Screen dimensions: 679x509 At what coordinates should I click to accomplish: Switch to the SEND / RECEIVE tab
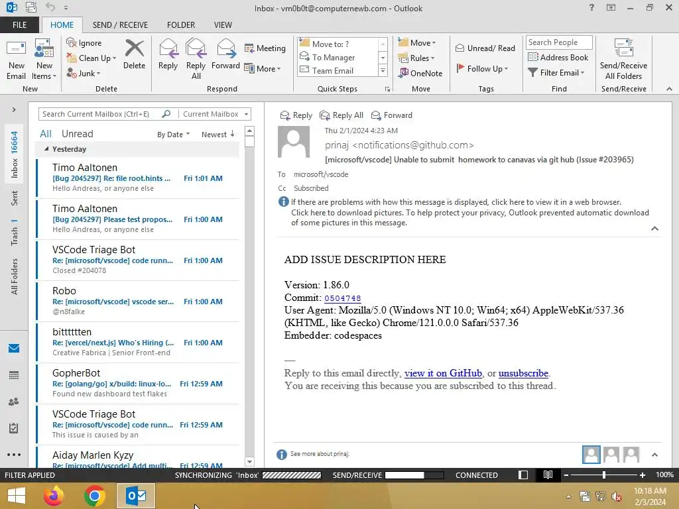tap(120, 25)
